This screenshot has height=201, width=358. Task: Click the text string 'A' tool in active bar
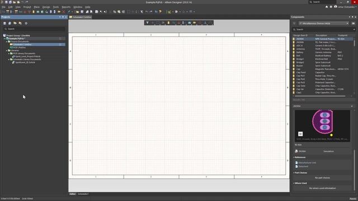205,23
